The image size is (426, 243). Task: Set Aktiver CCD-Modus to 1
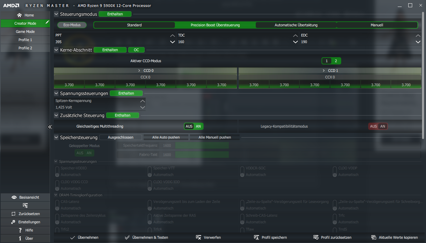326,61
